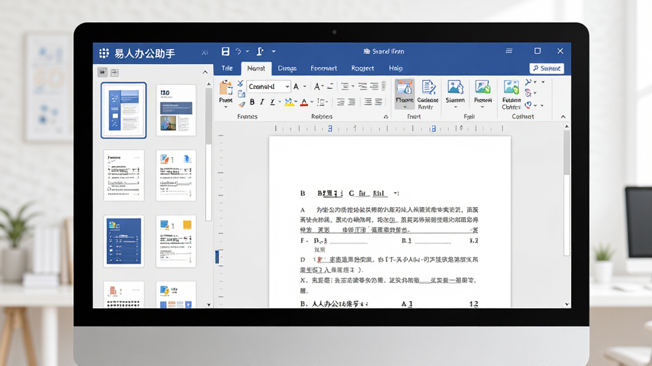The height and width of the screenshot is (366, 652).
Task: Switch to the Dinge tab
Action: pos(287,68)
